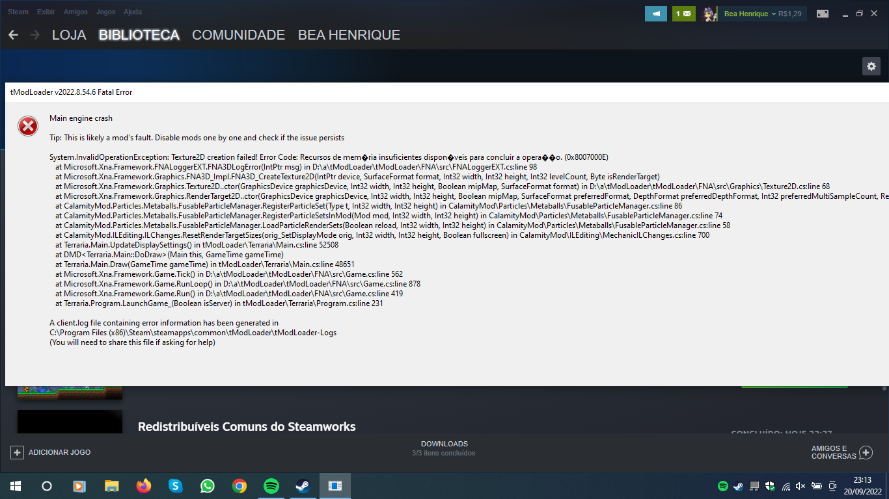This screenshot has width=889, height=499.
Task: Go back with the Steam back arrow
Action: pos(13,34)
